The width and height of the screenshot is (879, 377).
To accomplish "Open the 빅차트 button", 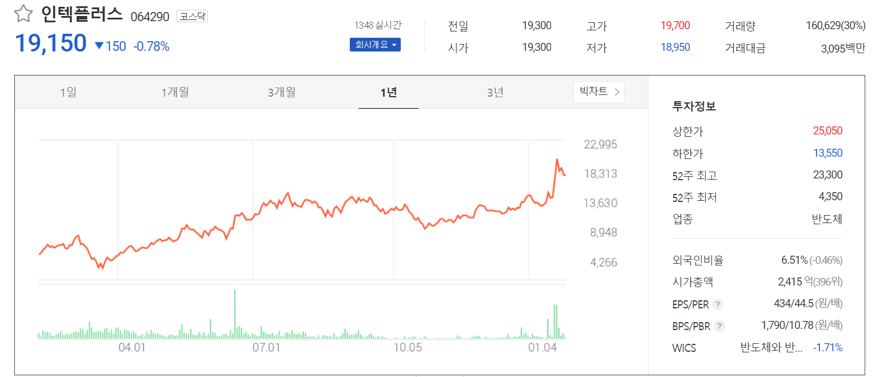I will point(599,92).
